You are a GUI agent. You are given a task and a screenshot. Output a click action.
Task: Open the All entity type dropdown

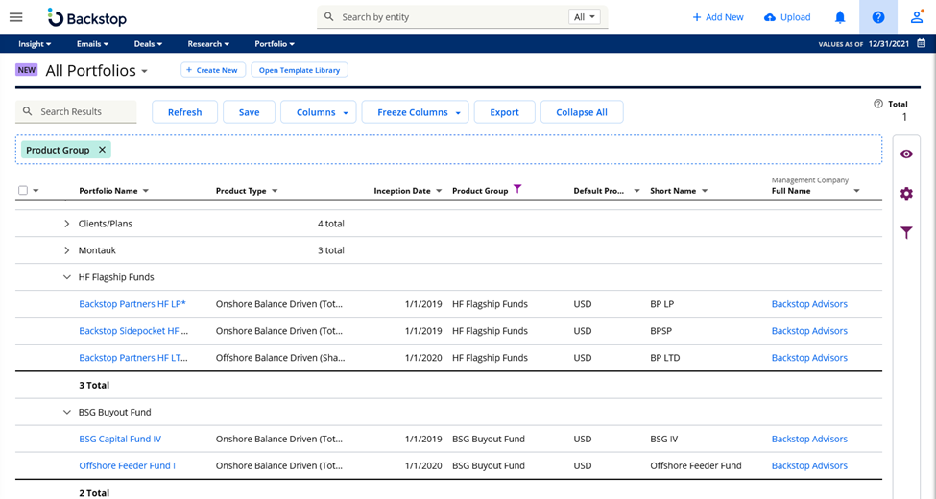click(x=584, y=17)
